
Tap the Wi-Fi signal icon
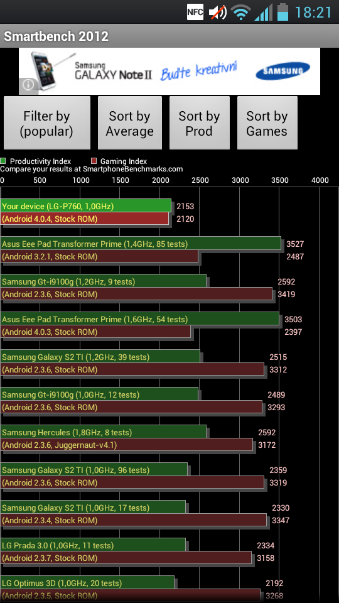[241, 13]
